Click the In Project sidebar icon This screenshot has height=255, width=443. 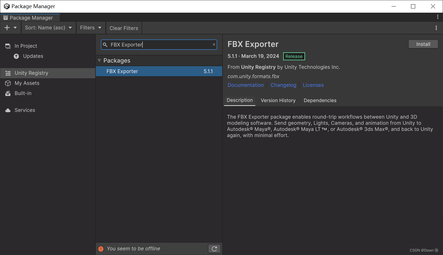[x=8, y=46]
